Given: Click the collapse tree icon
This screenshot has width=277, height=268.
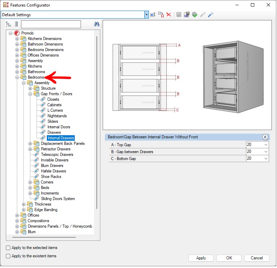Looking at the screenshot, I should 17,24.
